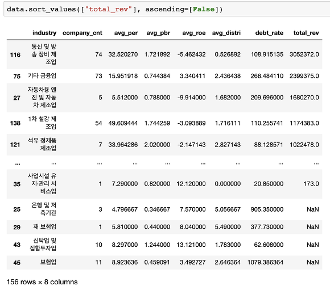
Task: Select row index 138
Action: 15,123
